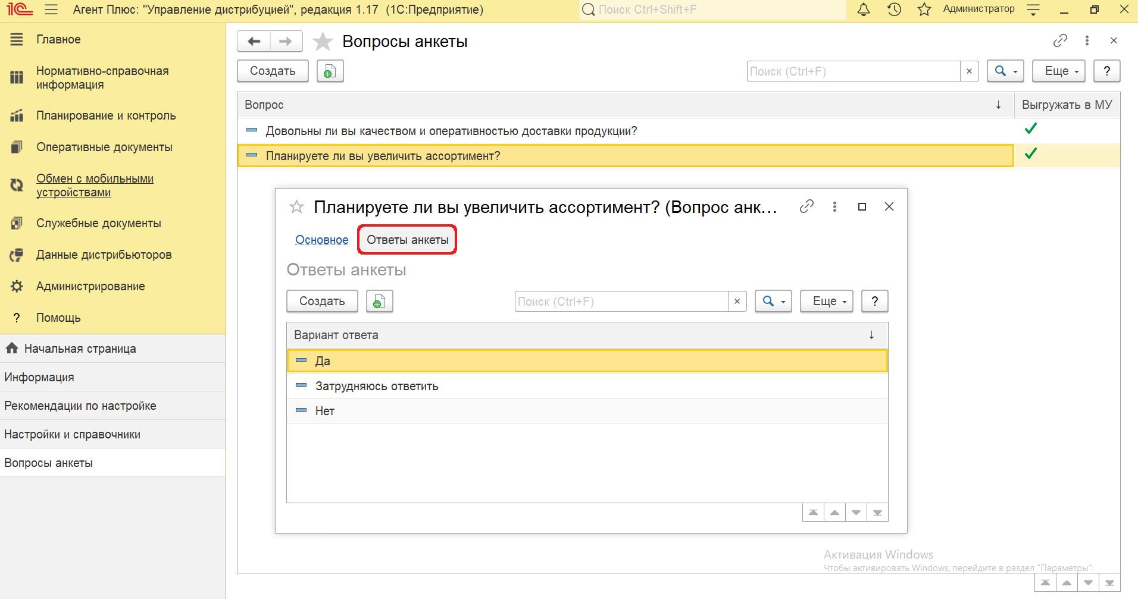Image resolution: width=1138 pixels, height=599 pixels.
Task: Maximize the question dialog window
Action: coord(862,206)
